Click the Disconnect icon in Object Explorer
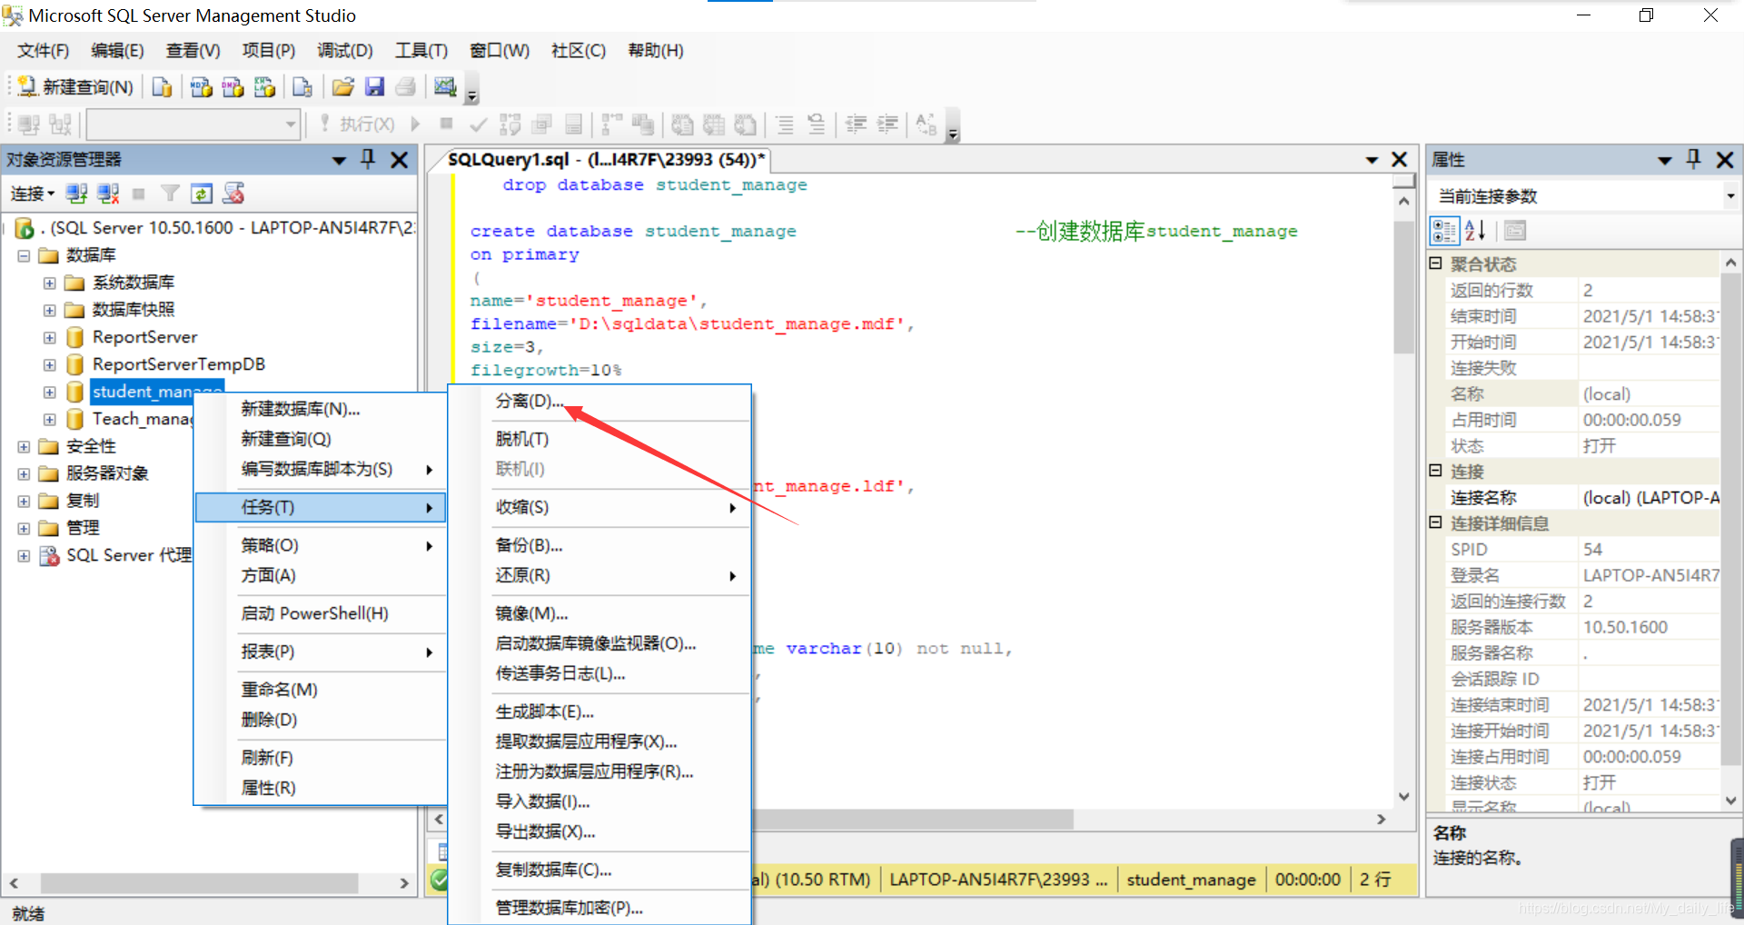Viewport: 1744px width, 925px height. tap(108, 194)
